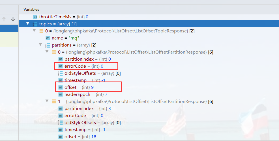The height and width of the screenshot is (141, 279).
Task: Select the name = "mq" row
Action: coord(149,38)
